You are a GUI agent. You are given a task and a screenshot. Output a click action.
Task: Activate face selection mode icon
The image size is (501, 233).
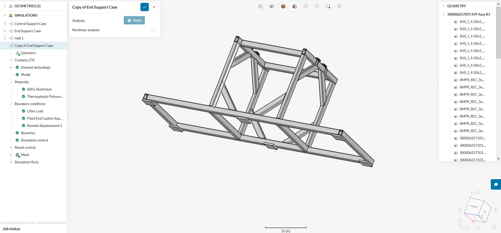(294, 7)
